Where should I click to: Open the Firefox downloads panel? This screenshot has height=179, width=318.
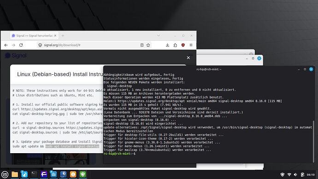coord(167,45)
